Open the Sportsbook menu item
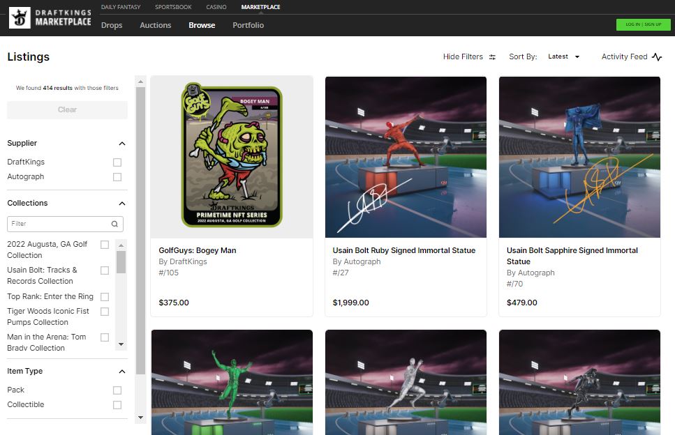The image size is (675, 435). 173,7
